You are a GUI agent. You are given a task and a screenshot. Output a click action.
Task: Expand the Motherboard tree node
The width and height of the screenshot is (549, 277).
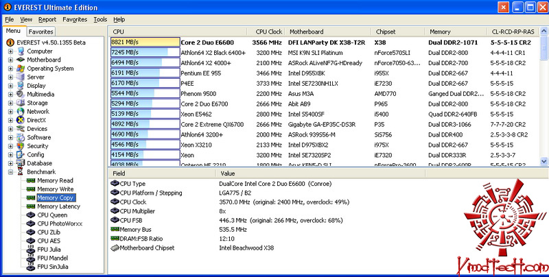[10, 60]
